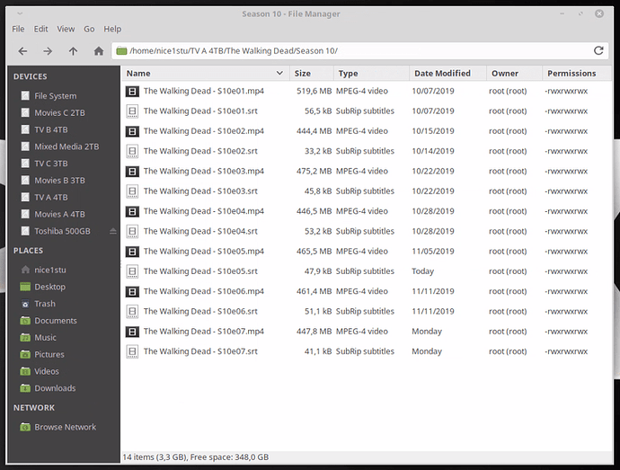The image size is (620, 470).
Task: Click the Mixed Media 2TB drive icon
Action: [x=25, y=146]
